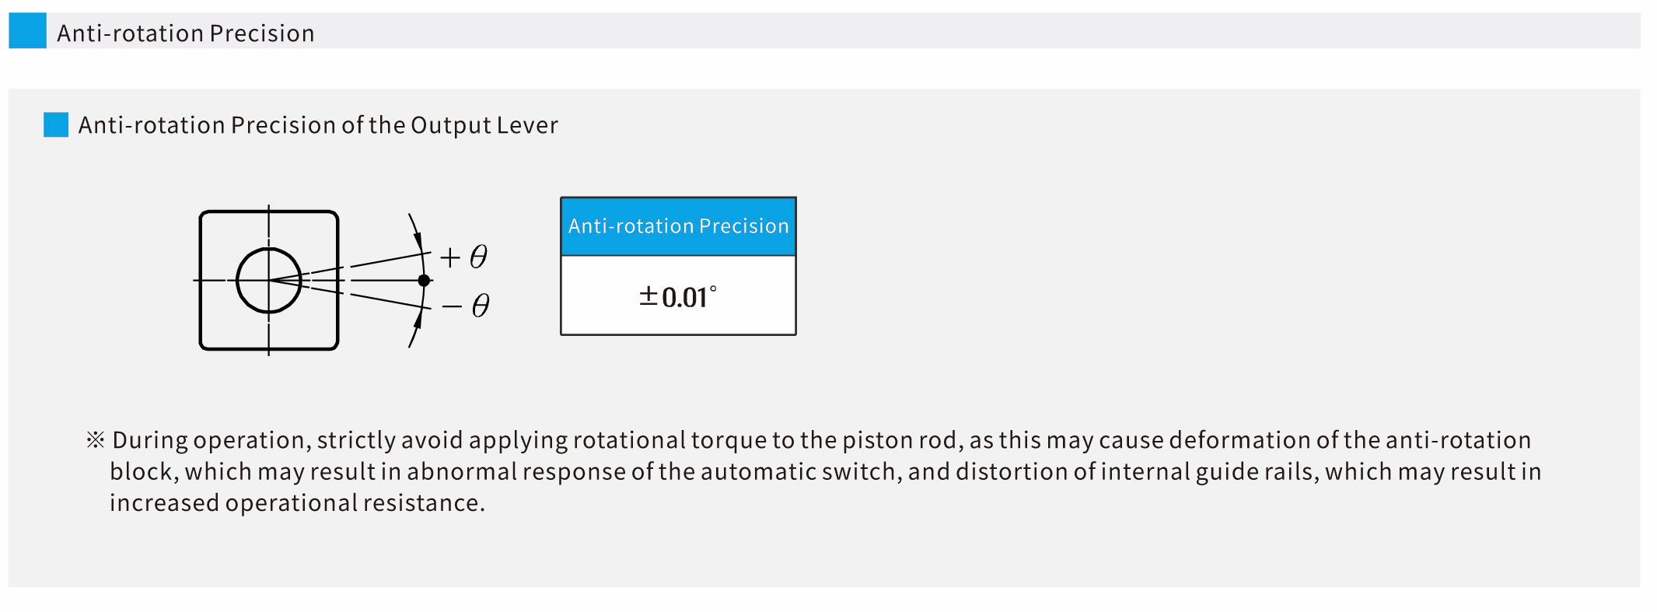
Task: Select the top 'Anti-rotation Precision' section heading
Action: coord(186,33)
